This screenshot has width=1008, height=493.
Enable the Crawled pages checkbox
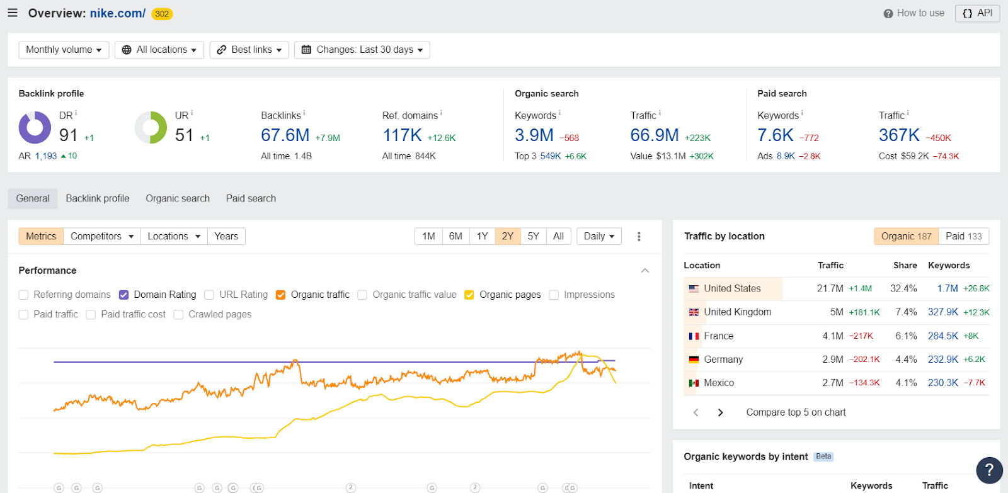[178, 314]
